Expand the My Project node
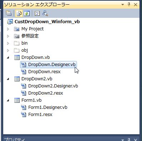This screenshot has width=142, height=141. click(x=8, y=29)
